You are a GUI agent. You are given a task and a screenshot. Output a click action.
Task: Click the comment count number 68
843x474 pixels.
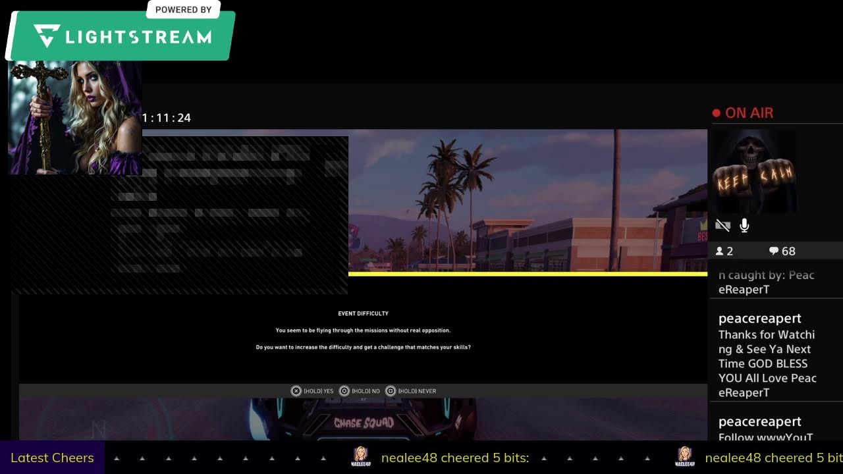pyautogui.click(x=788, y=251)
